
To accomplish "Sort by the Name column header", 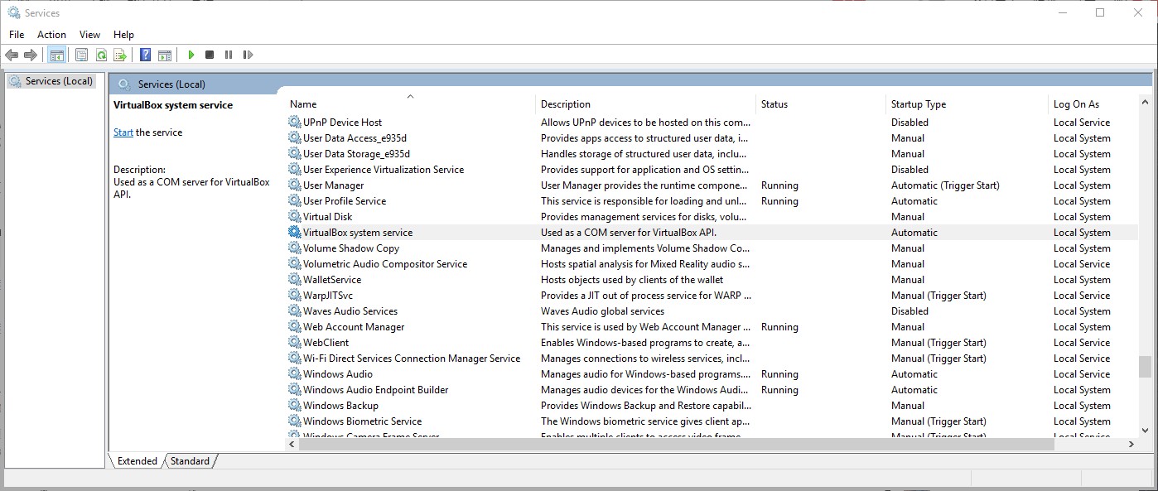I will 302,104.
